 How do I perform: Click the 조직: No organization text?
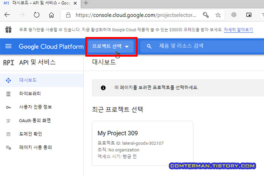(x=118, y=150)
